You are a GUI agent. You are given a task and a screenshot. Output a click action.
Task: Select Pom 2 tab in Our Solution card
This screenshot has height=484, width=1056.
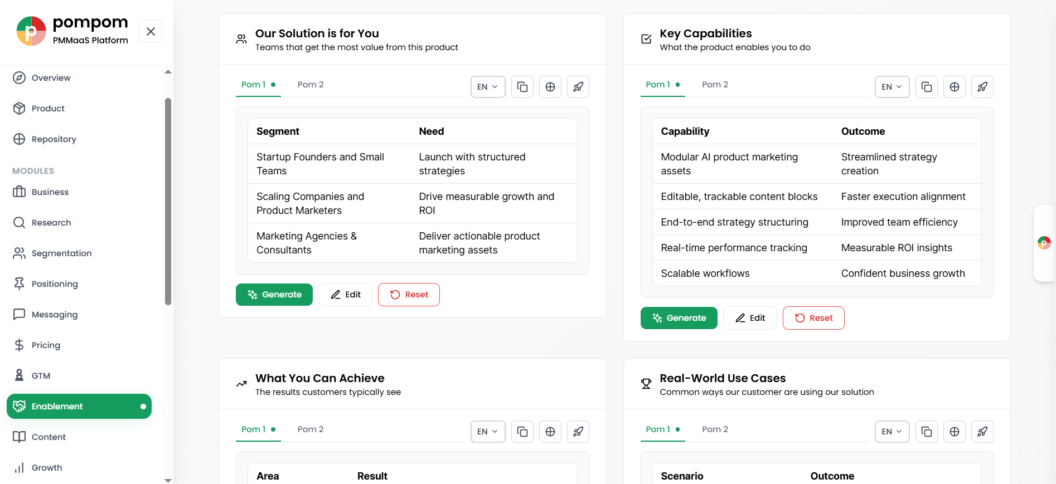(311, 85)
